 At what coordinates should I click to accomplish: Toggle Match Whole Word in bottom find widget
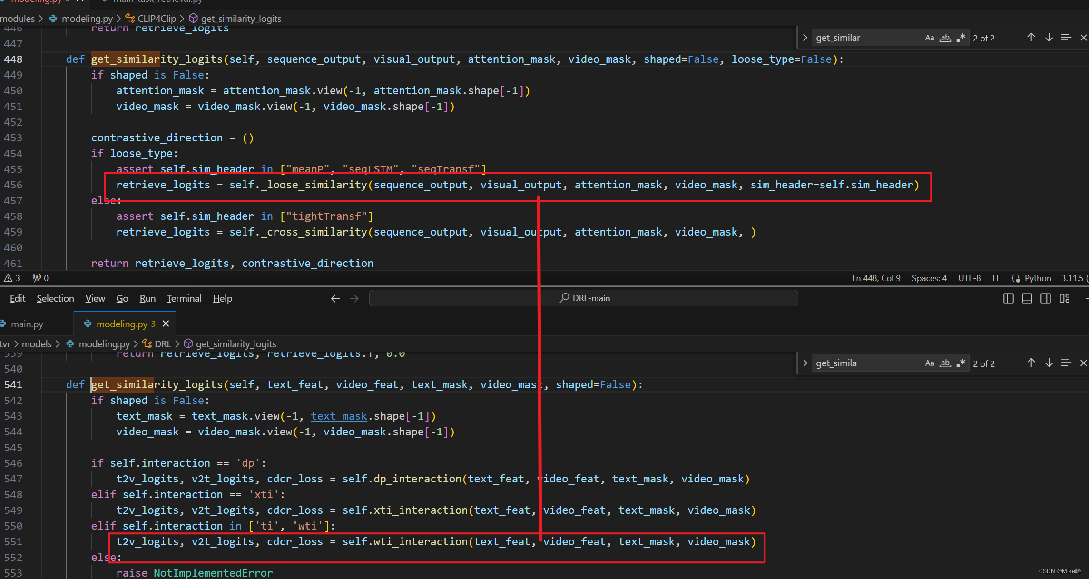tap(945, 363)
